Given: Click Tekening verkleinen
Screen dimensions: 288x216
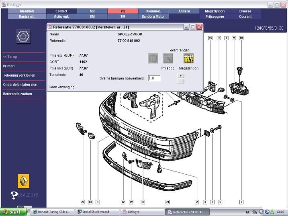Looking at the screenshot, I should pyautogui.click(x=19, y=75).
